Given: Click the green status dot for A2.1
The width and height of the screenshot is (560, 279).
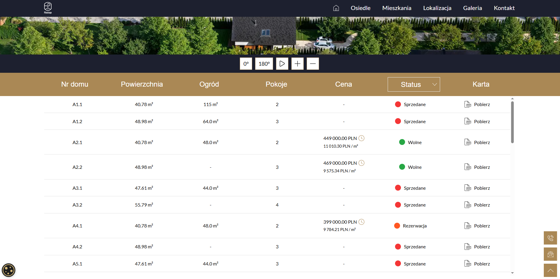Looking at the screenshot, I should click(402, 142).
